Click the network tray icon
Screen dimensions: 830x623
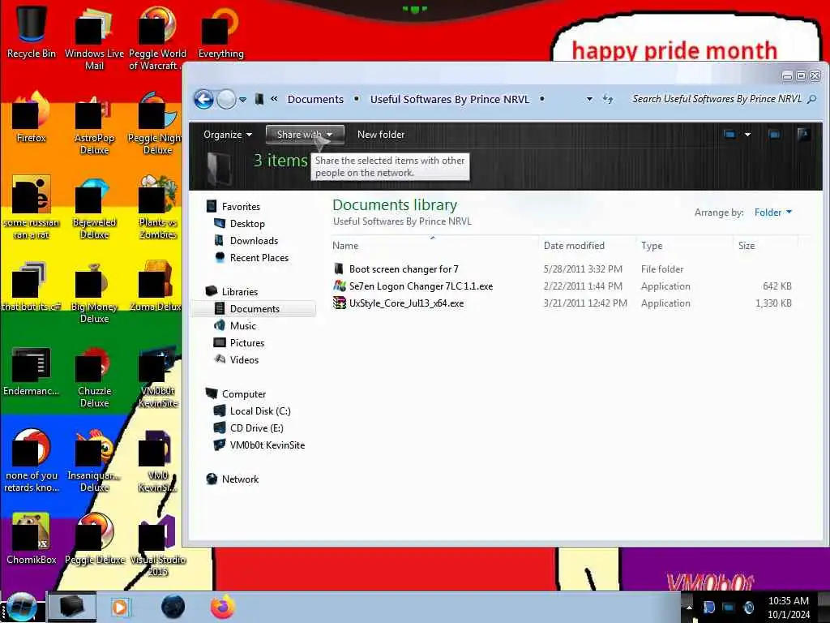729,608
